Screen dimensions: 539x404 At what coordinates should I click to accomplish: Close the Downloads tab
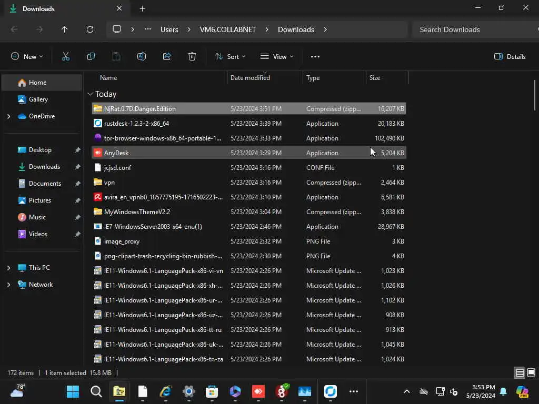pos(119,8)
